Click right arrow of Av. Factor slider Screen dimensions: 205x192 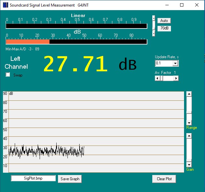point(176,78)
